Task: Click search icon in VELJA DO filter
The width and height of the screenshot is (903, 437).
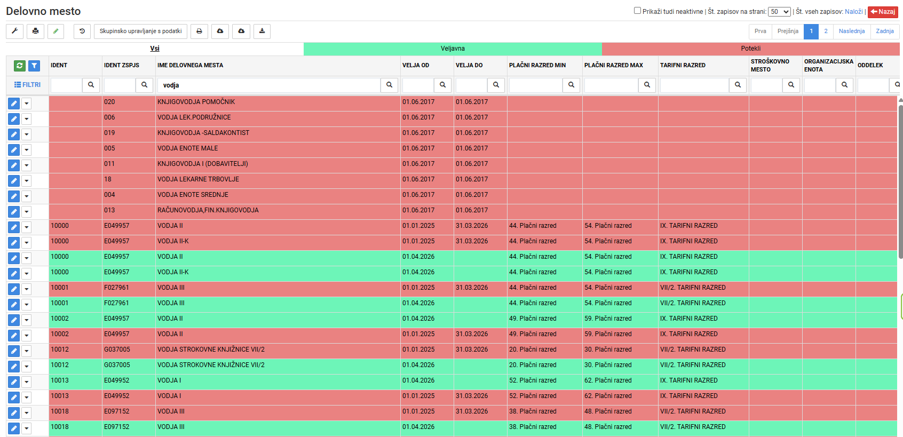Action: [x=496, y=85]
